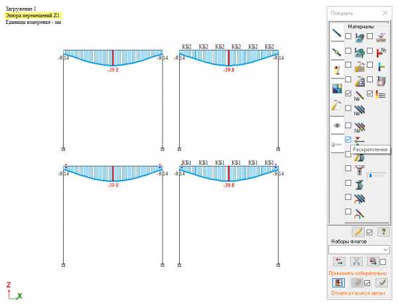Image resolution: width=398 pixels, height=306 pixels.
Task: Close the Показать panel
Action: pos(385,13)
